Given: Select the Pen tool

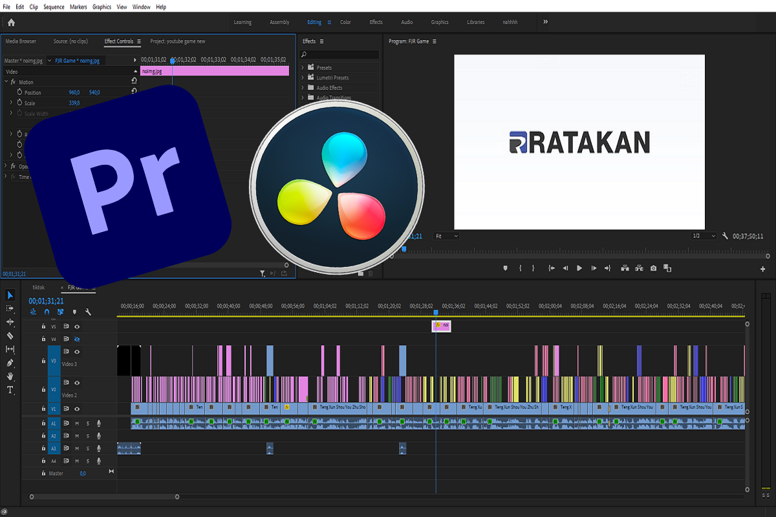Looking at the screenshot, I should pyautogui.click(x=10, y=363).
